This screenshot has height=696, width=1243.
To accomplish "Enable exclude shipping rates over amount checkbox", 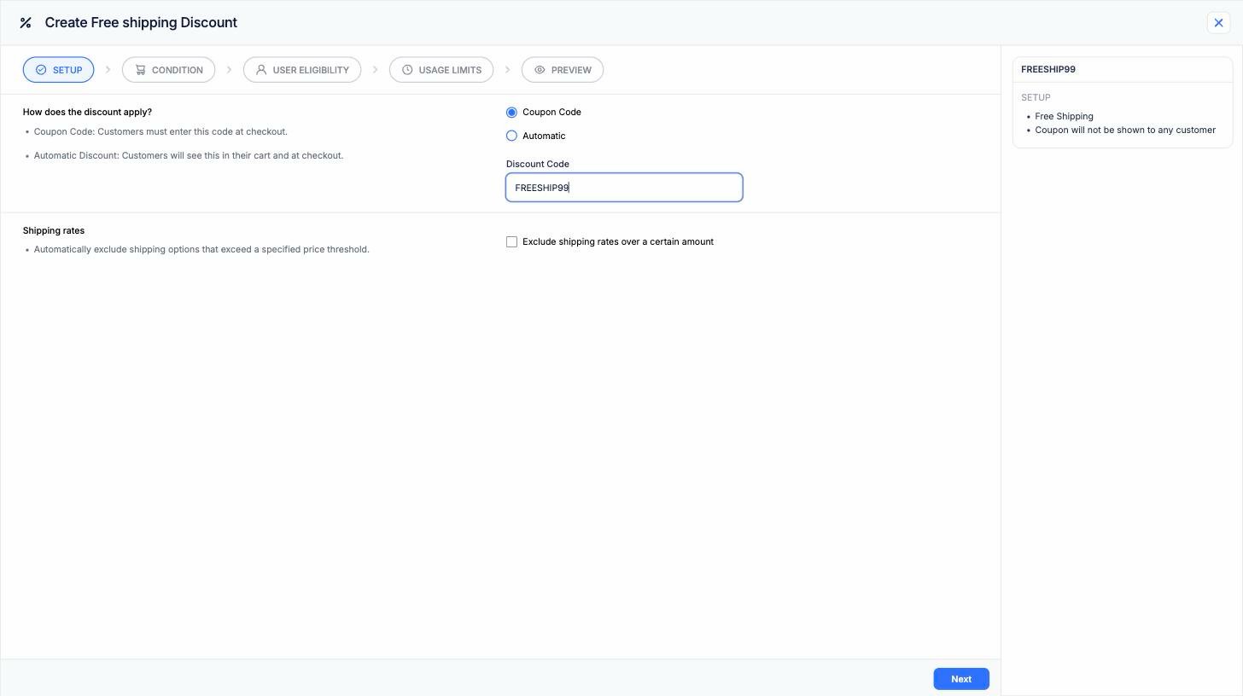I will tap(511, 242).
